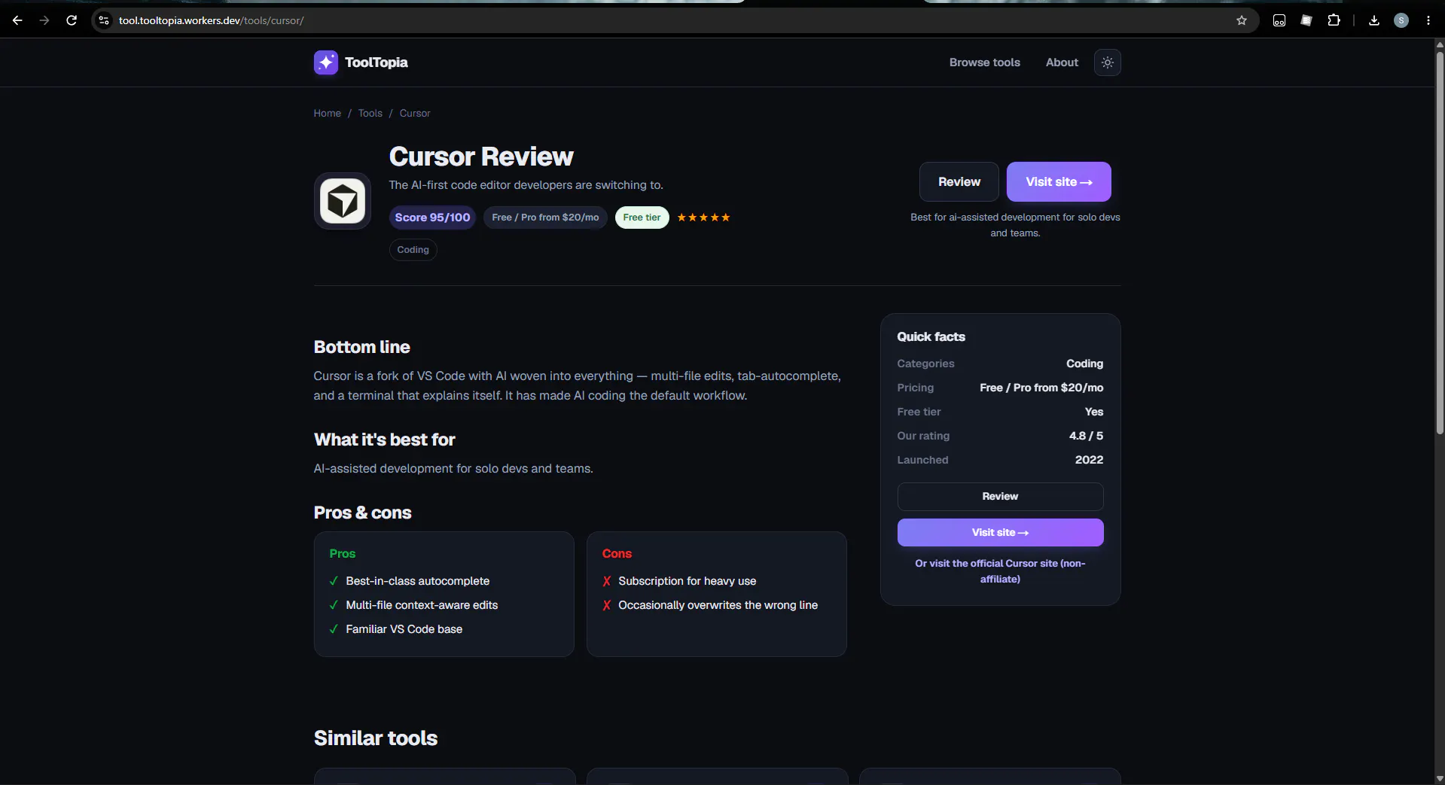Open the Extensions puzzle-piece menu
Image resolution: width=1445 pixels, height=785 pixels.
(1334, 20)
